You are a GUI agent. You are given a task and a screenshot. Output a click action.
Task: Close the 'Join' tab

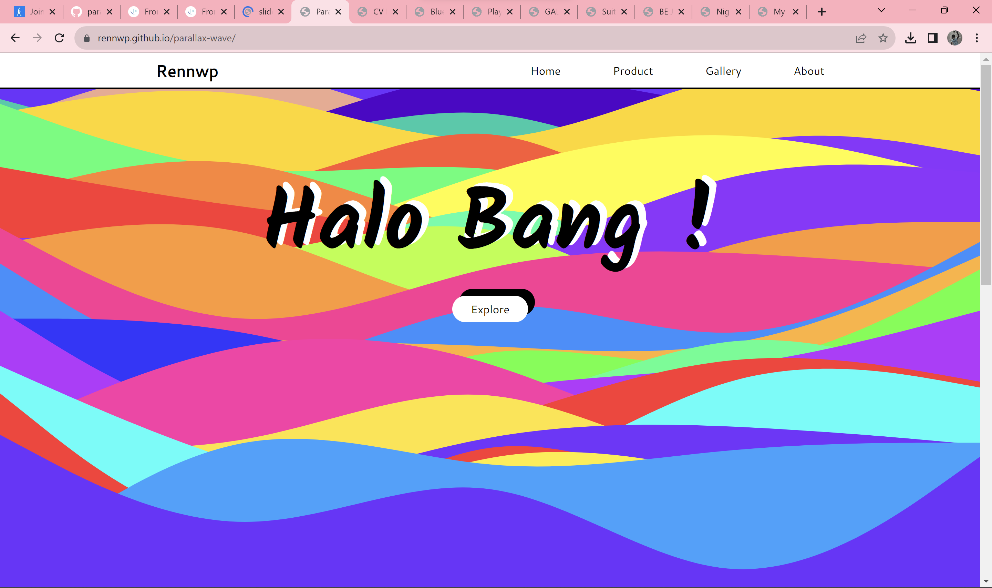[x=52, y=12]
